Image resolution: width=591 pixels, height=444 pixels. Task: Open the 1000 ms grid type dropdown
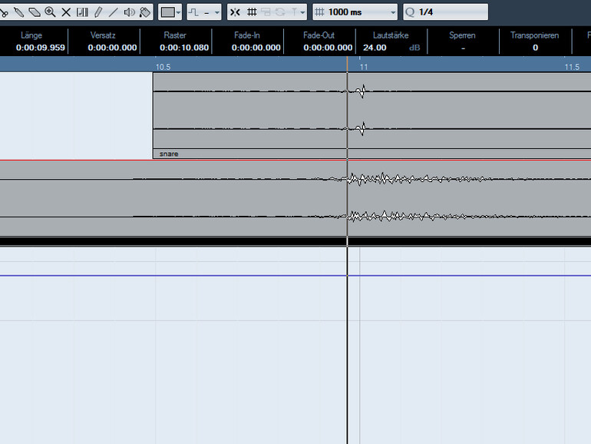(x=355, y=12)
